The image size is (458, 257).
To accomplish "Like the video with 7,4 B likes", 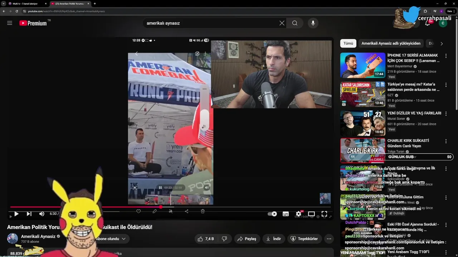I will point(206,239).
